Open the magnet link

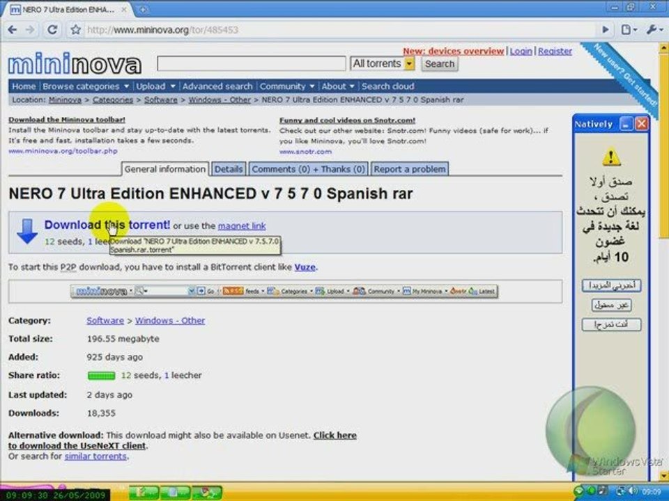242,226
